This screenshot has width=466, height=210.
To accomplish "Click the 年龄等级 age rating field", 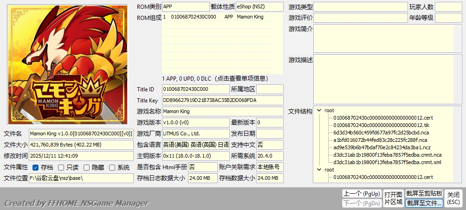I will pos(448,18).
